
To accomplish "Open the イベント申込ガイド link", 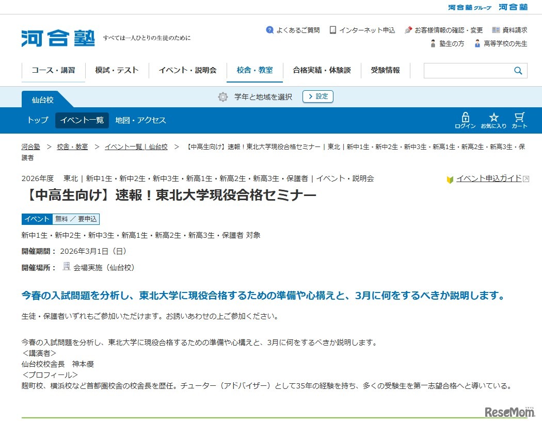I will point(487,179).
